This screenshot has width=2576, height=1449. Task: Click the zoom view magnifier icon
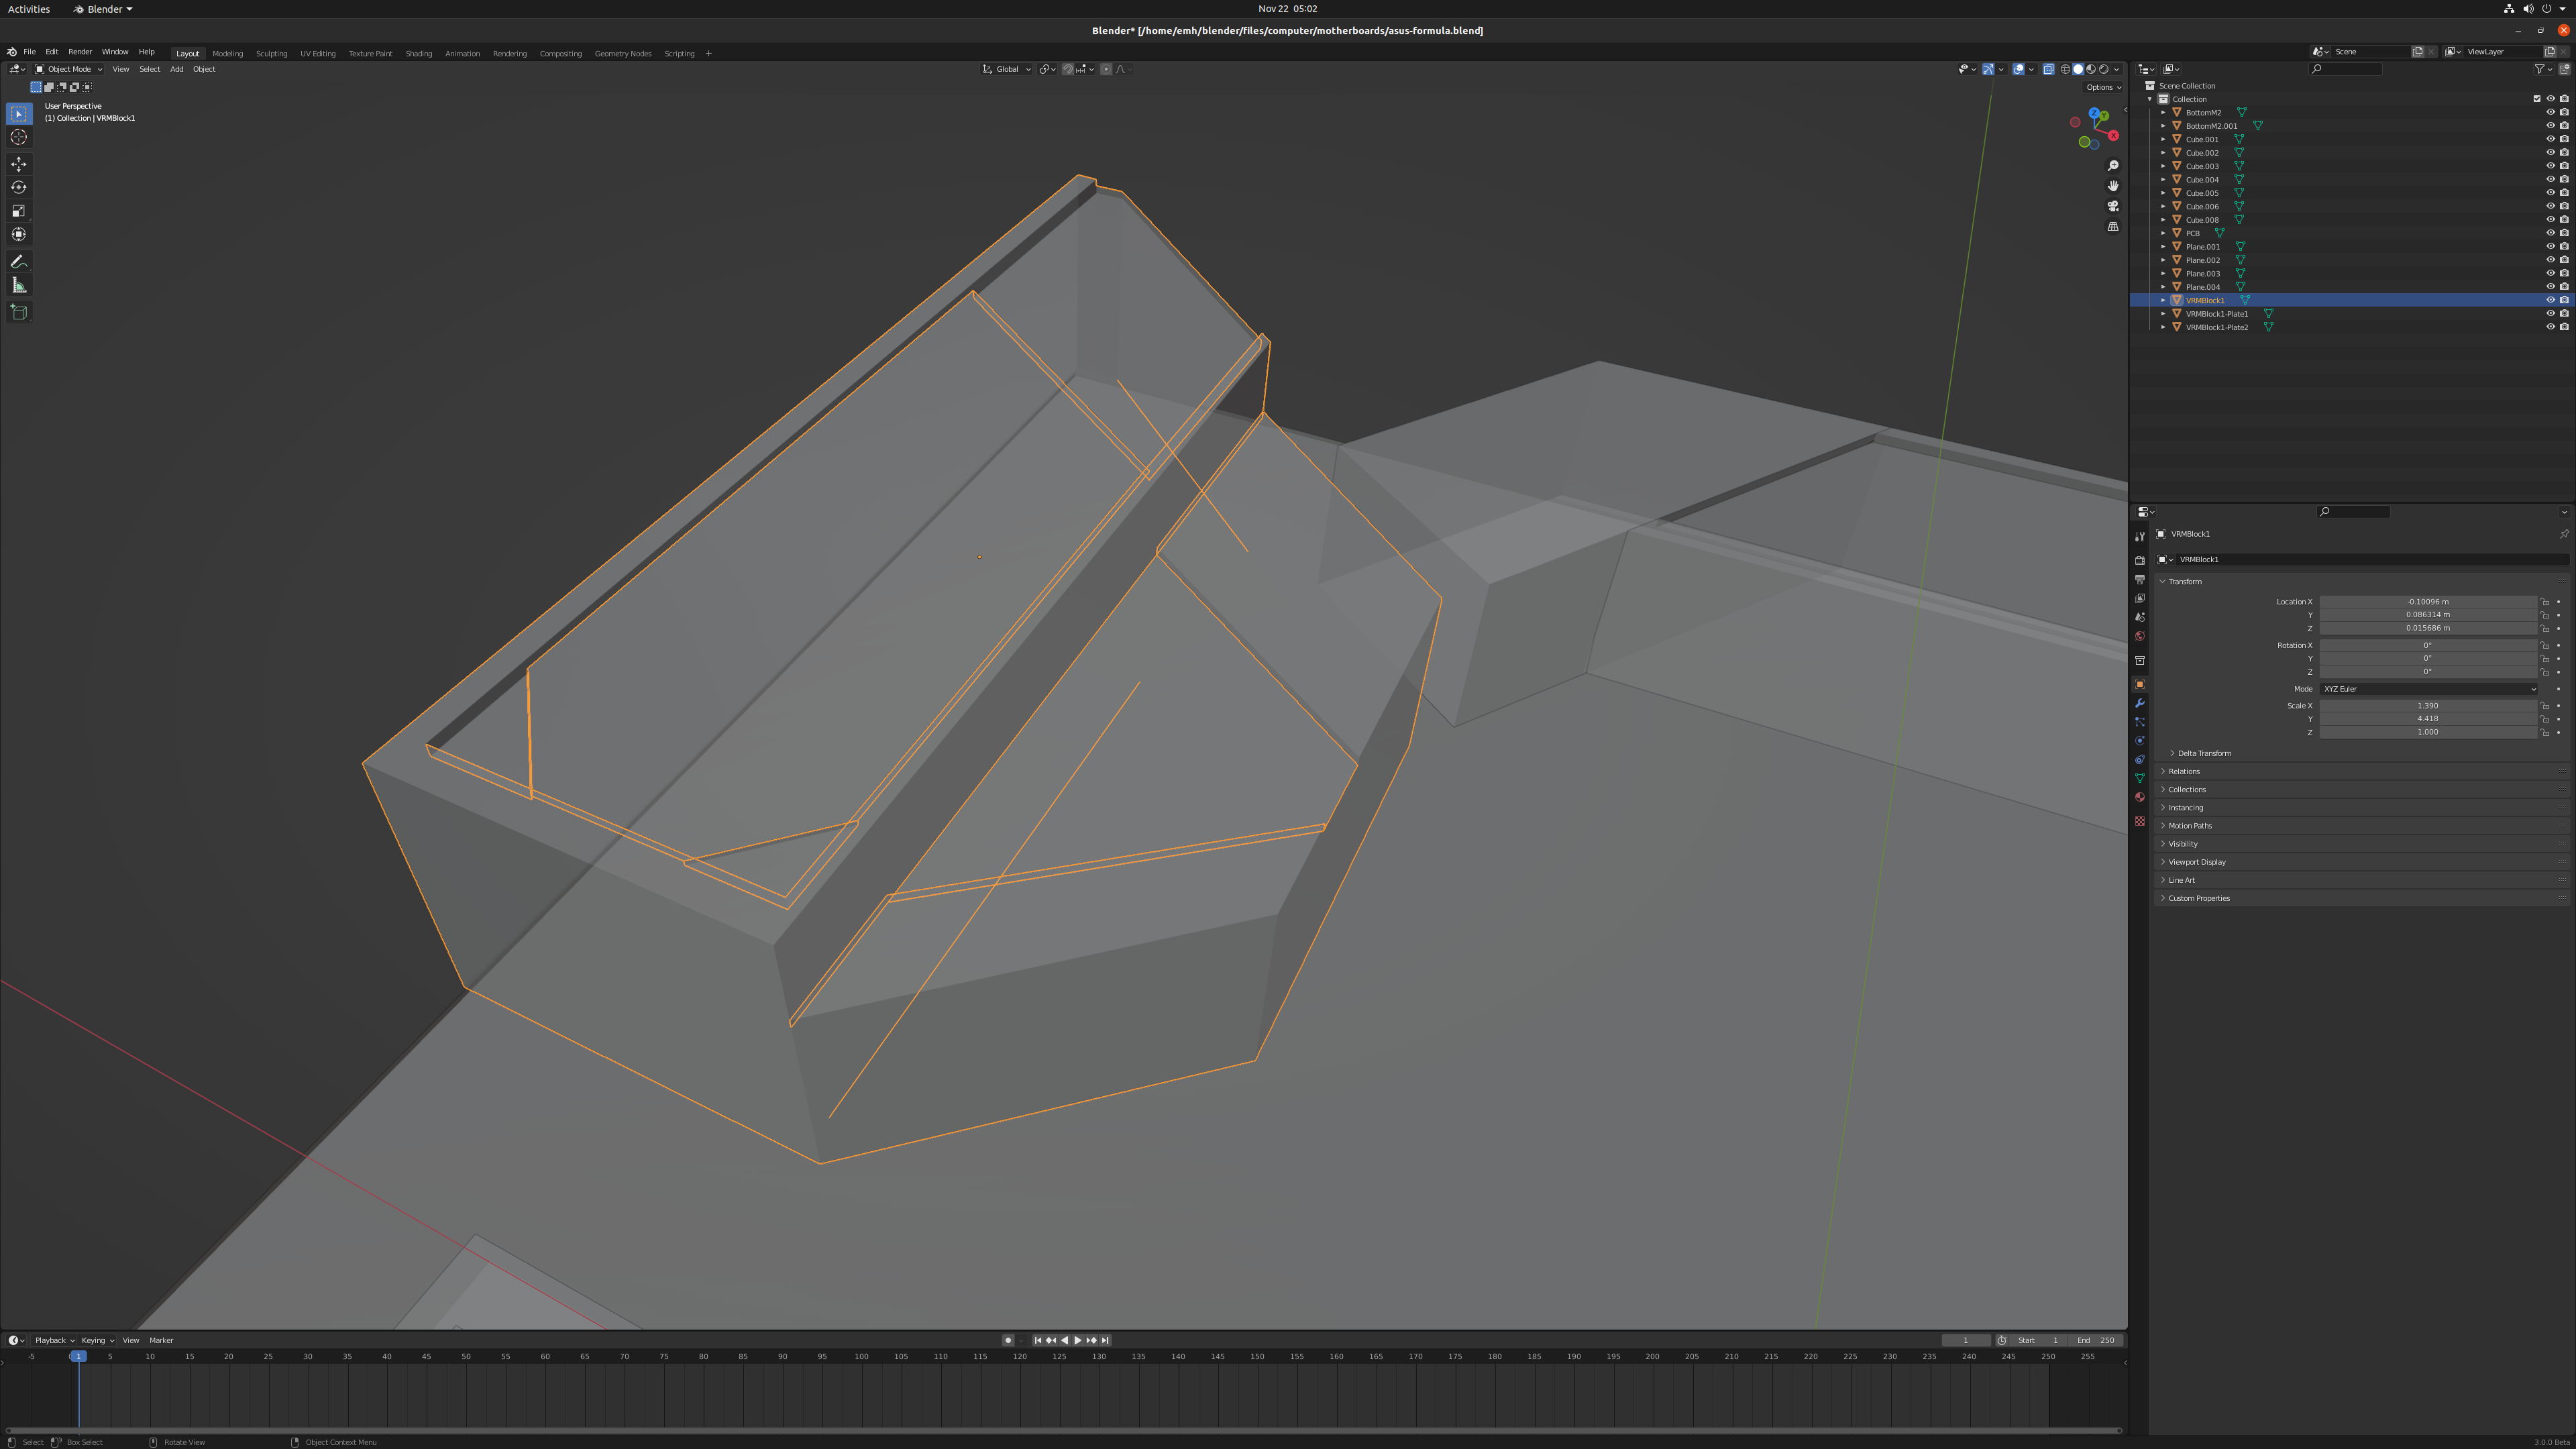(x=2113, y=166)
